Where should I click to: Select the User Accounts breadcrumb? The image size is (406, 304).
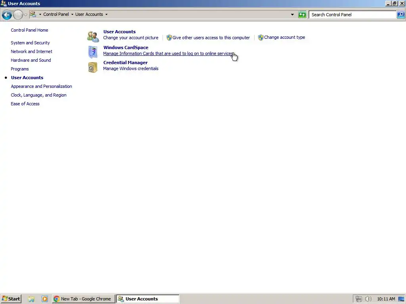[89, 14]
